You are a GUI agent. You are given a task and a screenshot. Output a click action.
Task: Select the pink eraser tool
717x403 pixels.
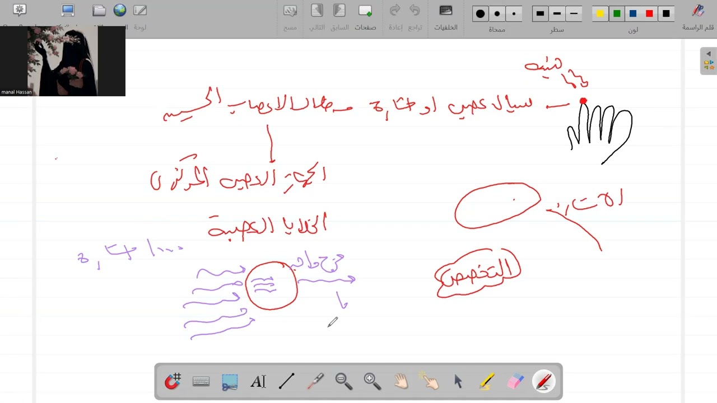515,382
